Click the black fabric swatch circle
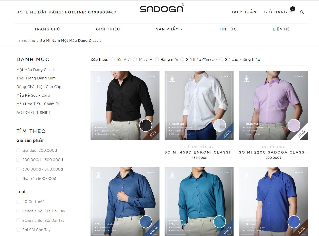The image size is (319, 236). click(146, 125)
